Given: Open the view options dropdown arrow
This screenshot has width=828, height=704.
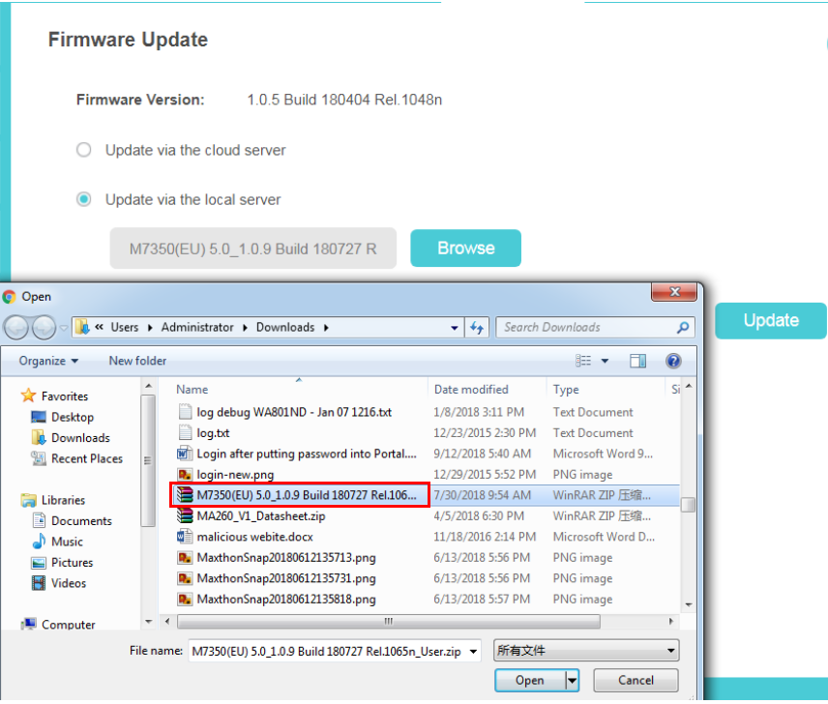Looking at the screenshot, I should coord(605,361).
